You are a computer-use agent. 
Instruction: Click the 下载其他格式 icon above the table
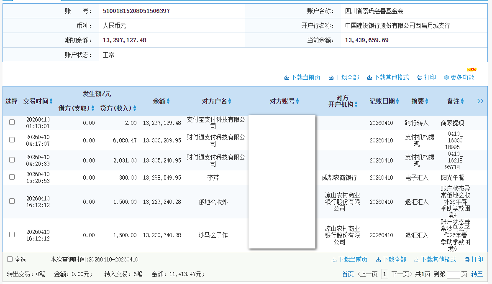click(x=370, y=77)
